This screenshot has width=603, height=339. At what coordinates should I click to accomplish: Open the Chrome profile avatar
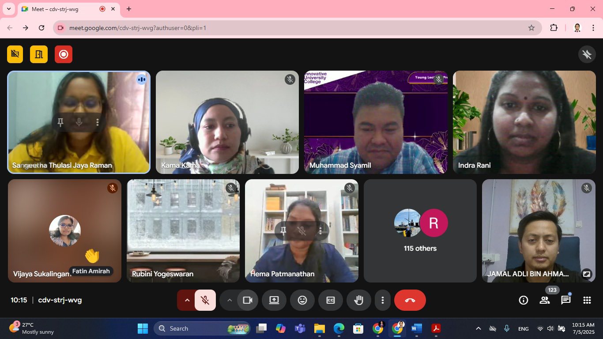[577, 28]
